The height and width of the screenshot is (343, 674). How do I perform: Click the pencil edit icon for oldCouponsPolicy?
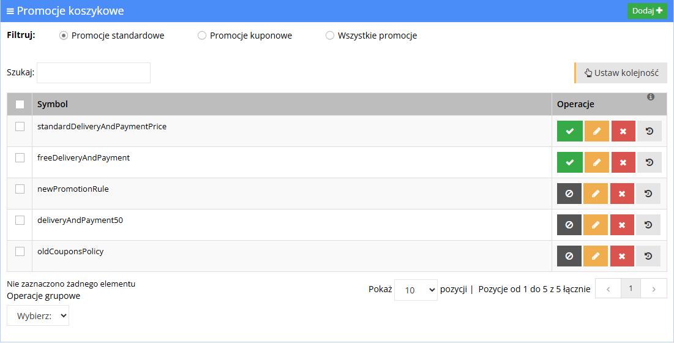pos(596,256)
